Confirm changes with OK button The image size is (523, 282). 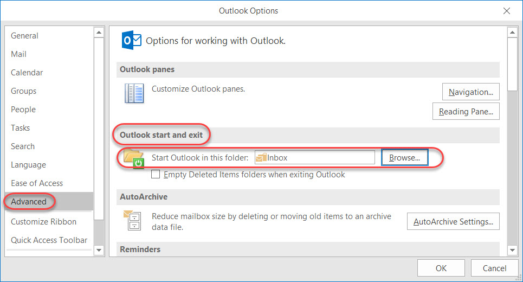pos(441,268)
